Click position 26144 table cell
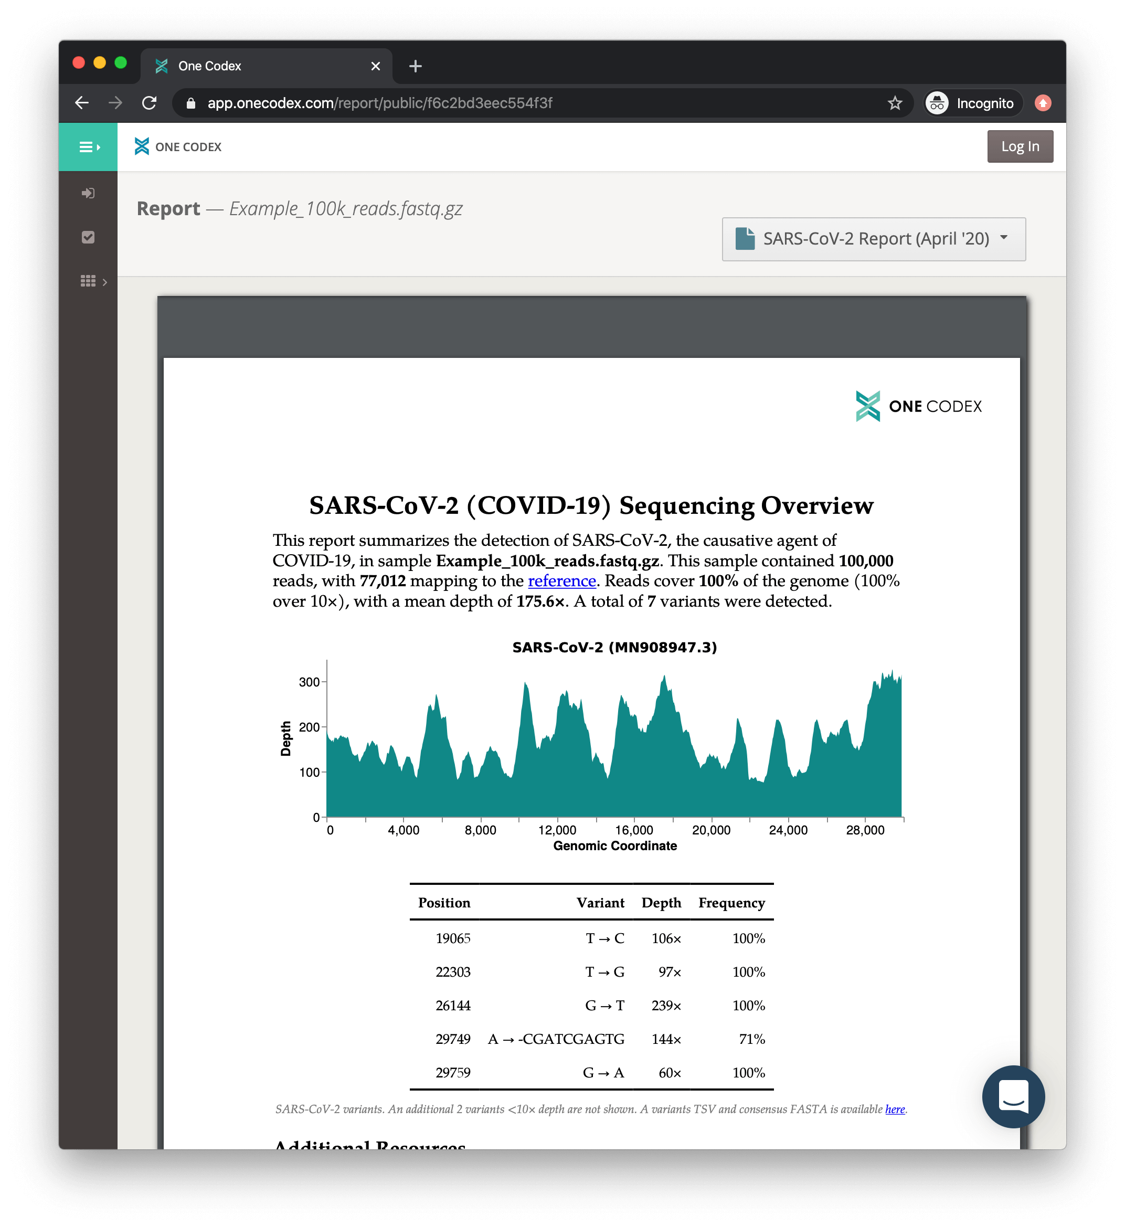The height and width of the screenshot is (1227, 1125). tap(453, 1006)
